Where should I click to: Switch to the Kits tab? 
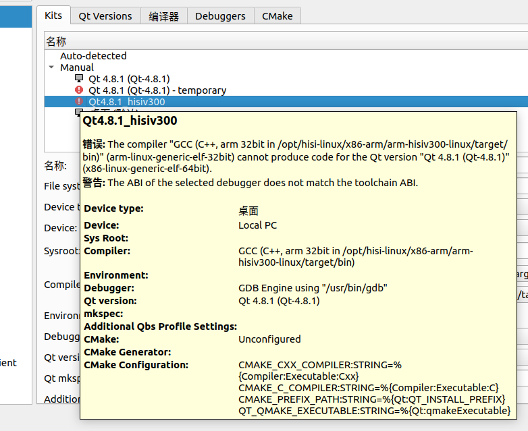coord(53,15)
